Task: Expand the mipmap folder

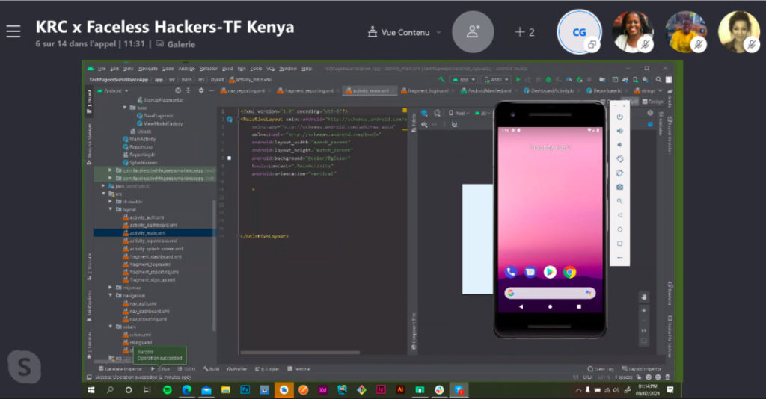Action: point(111,288)
